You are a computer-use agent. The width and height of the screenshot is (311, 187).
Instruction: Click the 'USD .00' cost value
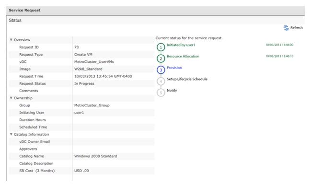[x=81, y=171]
